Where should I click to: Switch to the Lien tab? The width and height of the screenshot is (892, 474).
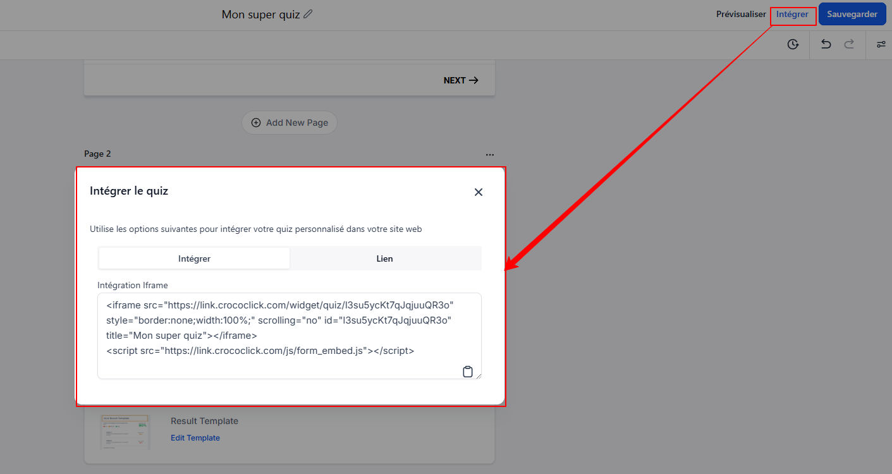384,258
